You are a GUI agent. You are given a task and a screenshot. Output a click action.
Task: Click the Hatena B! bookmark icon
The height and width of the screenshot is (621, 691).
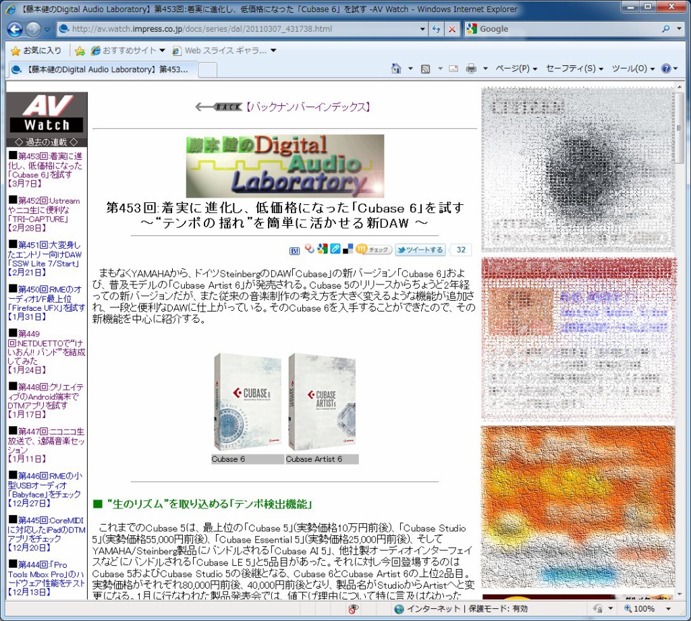[x=294, y=251]
